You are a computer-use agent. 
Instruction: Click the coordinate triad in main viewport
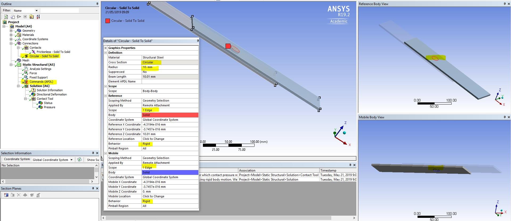342,134
